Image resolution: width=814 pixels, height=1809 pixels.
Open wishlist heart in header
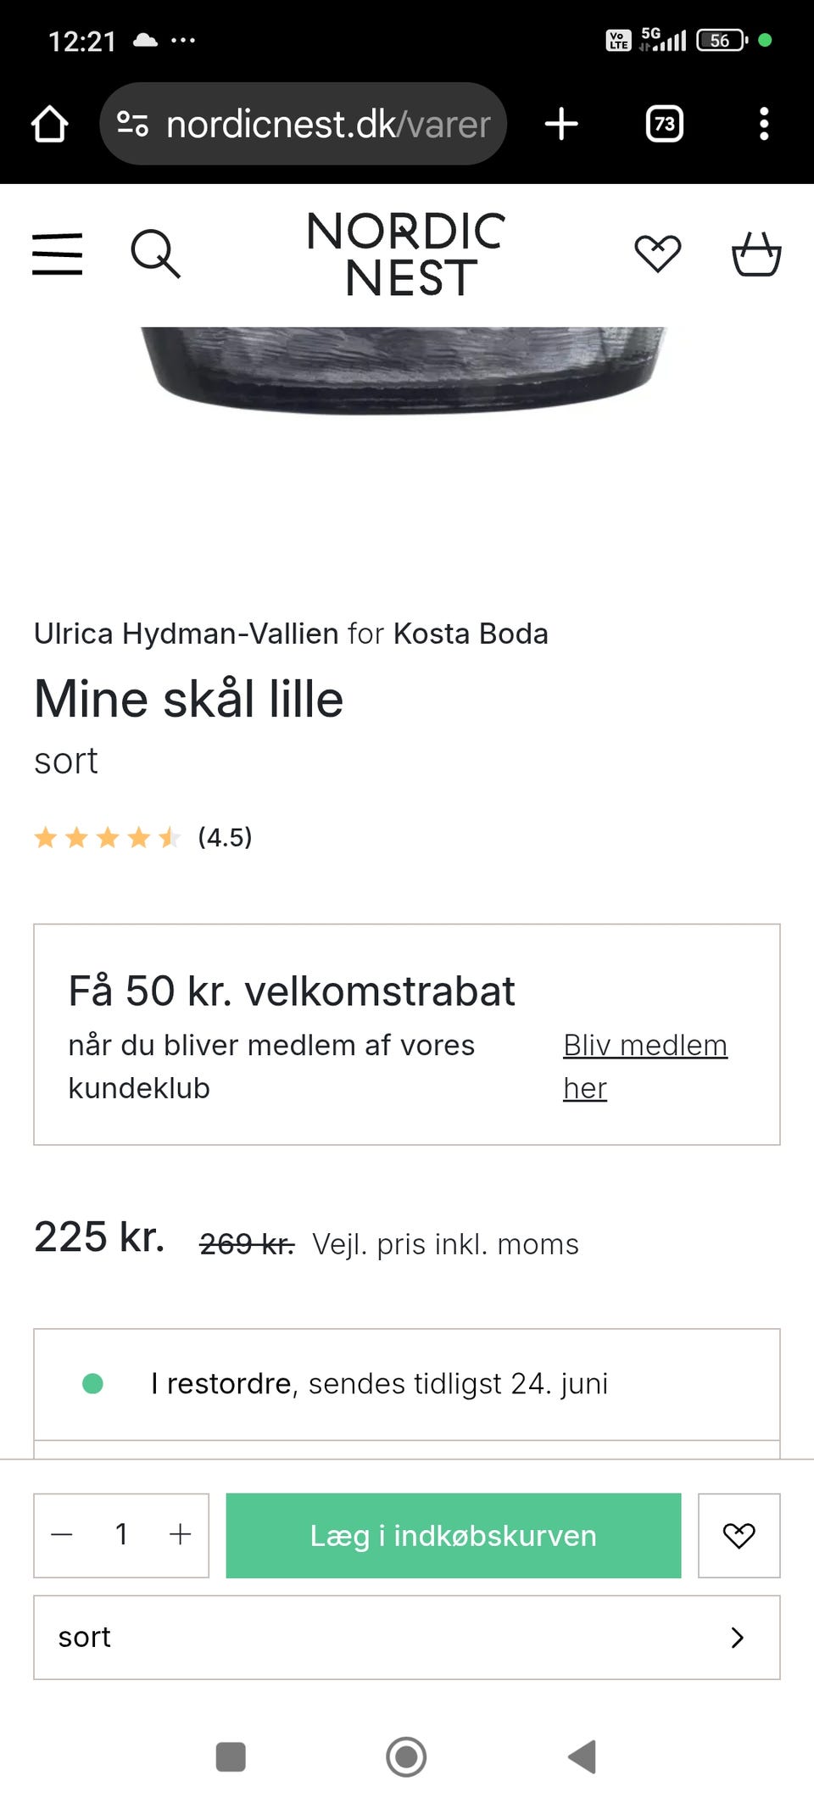click(658, 254)
